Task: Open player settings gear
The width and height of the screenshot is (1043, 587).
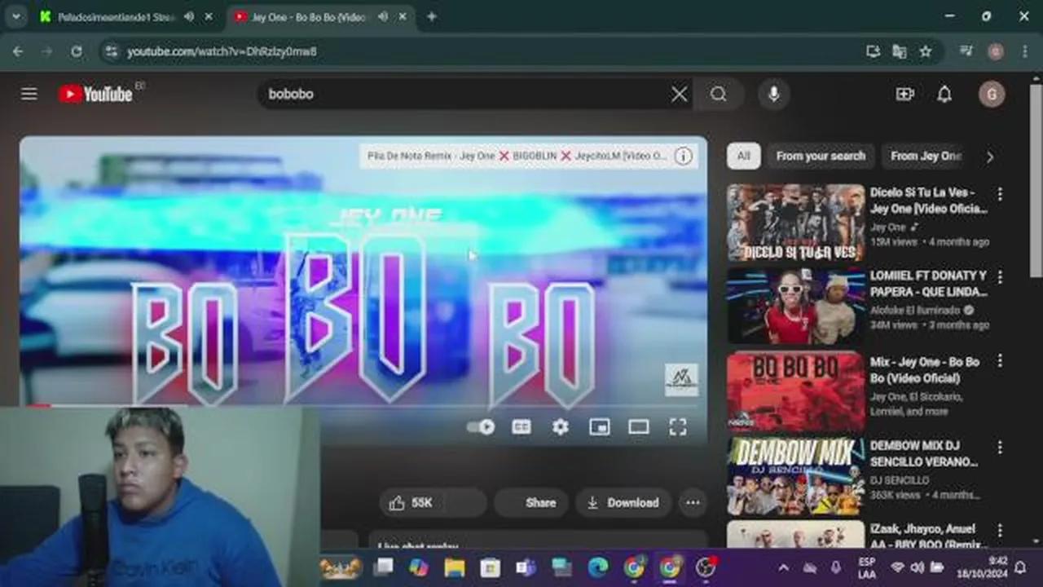Action: pyautogui.click(x=561, y=426)
